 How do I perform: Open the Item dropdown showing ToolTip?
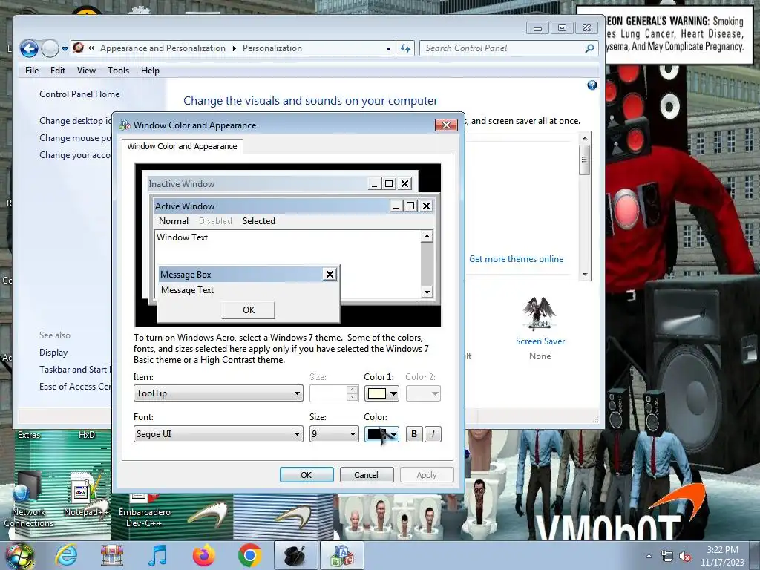[x=218, y=393]
